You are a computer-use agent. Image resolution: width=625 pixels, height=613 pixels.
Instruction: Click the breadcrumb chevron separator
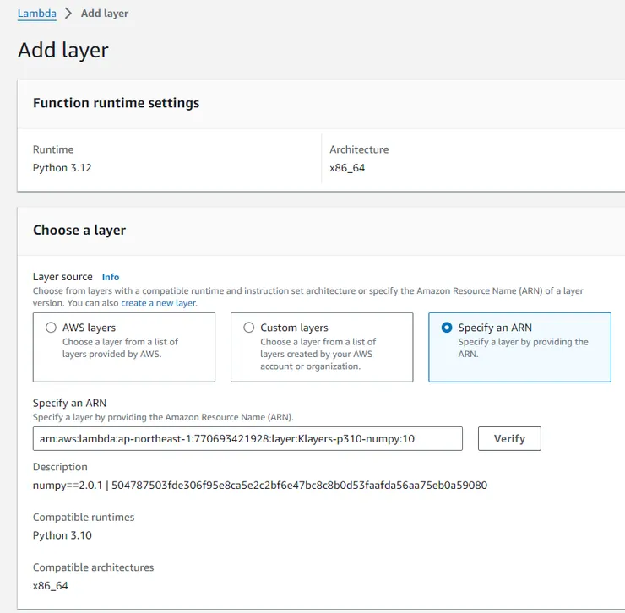pos(68,14)
